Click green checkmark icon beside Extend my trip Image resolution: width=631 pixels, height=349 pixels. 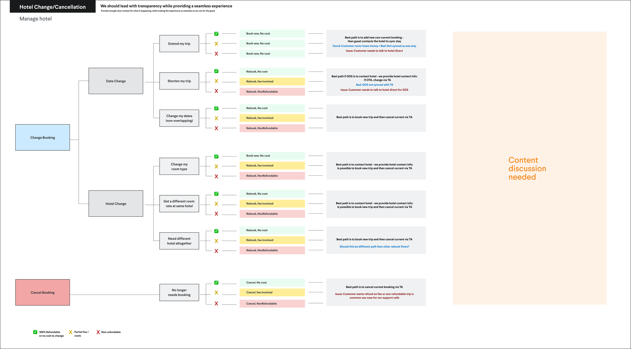tap(216, 34)
